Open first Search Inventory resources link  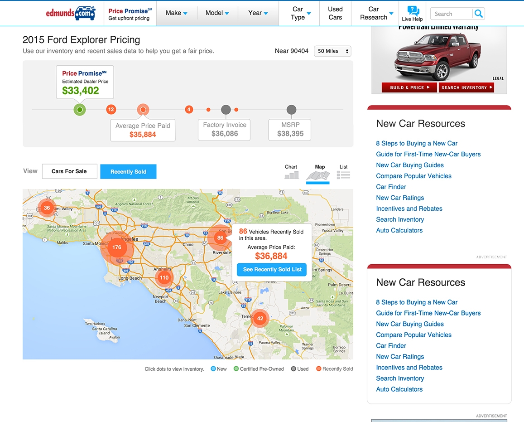(x=400, y=219)
